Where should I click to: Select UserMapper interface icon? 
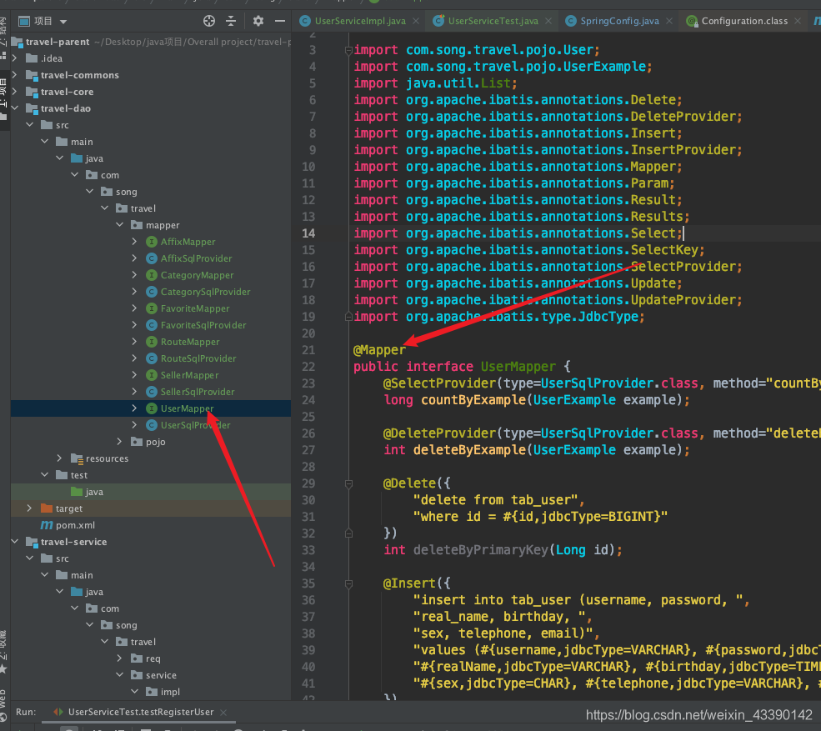tap(152, 408)
